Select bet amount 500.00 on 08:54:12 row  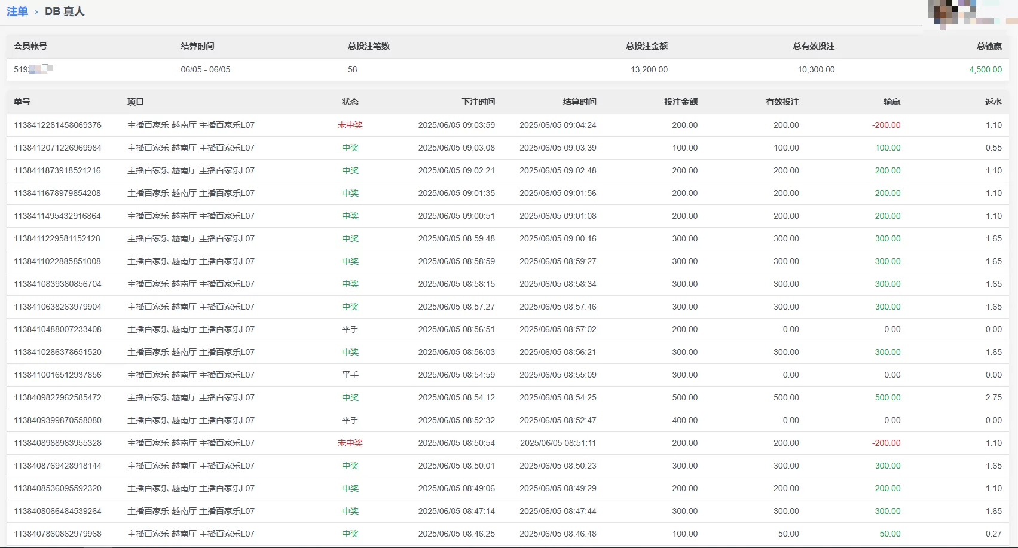pyautogui.click(x=684, y=397)
